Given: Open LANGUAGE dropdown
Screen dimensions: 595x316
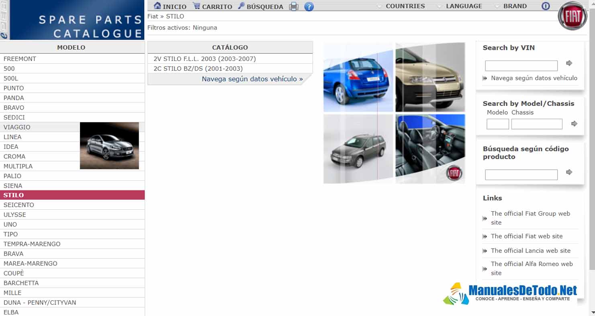Looking at the screenshot, I should 460,6.
